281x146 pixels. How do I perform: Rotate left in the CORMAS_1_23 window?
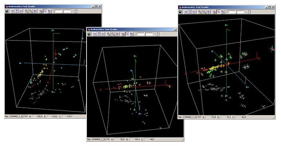pyautogui.click(x=186, y=12)
